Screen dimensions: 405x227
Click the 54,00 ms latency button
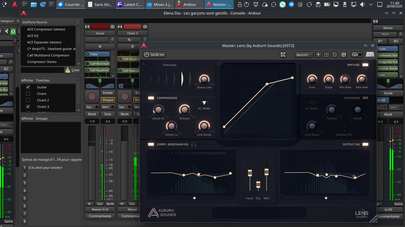tap(154, 55)
